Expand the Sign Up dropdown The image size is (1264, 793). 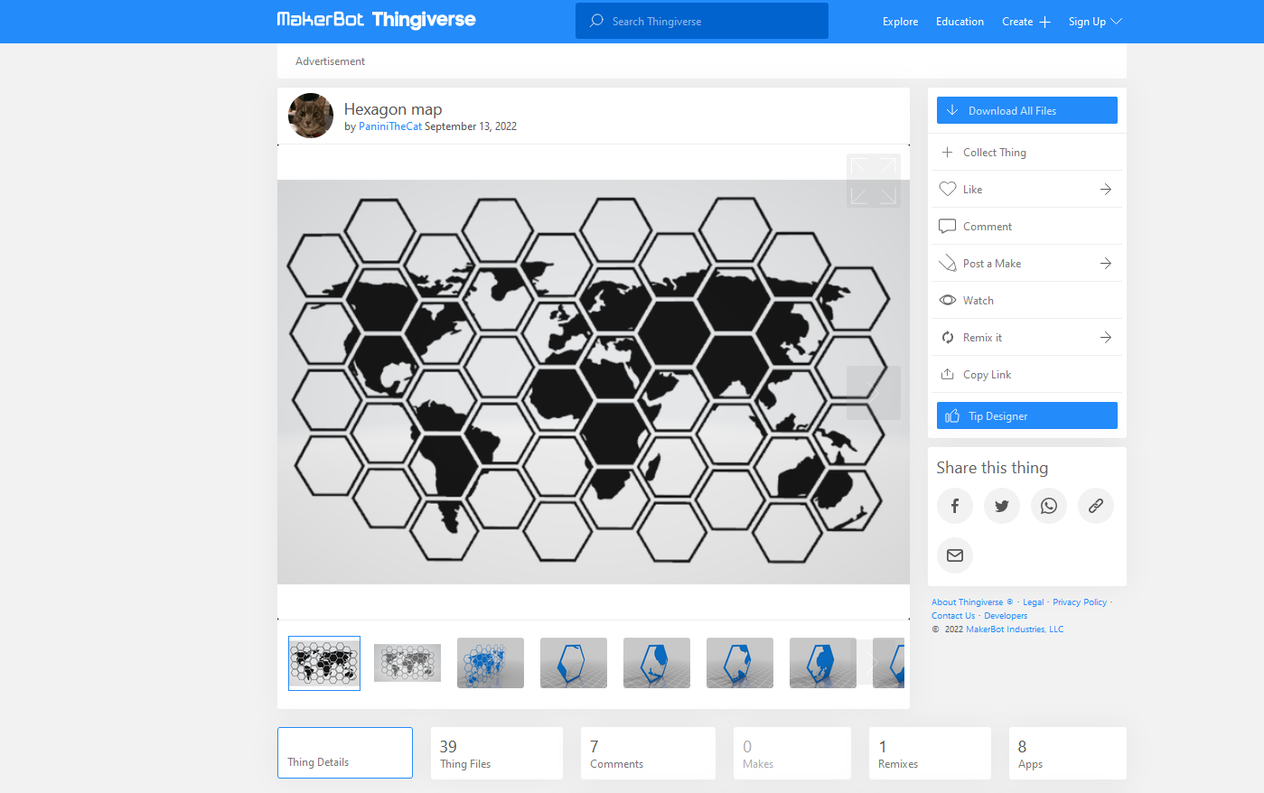pyautogui.click(x=1095, y=22)
